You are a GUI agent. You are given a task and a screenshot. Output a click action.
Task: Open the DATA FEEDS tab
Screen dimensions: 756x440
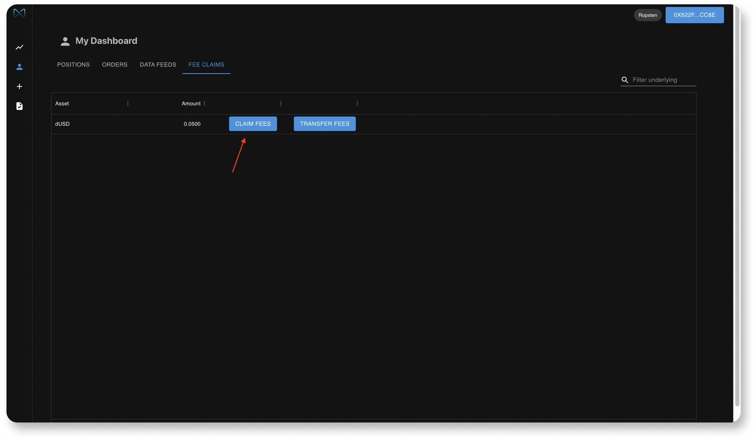[158, 65]
